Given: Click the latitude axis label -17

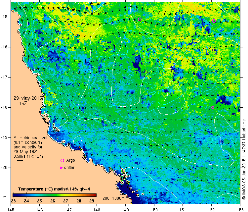Looking at the screenshot, I should click(x=4, y=77).
